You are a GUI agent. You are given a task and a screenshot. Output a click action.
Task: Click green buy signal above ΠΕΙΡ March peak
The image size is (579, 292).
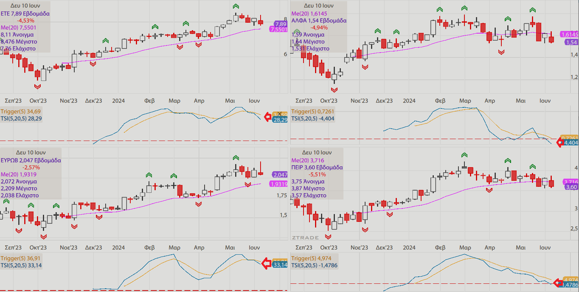pyautogui.click(x=464, y=155)
